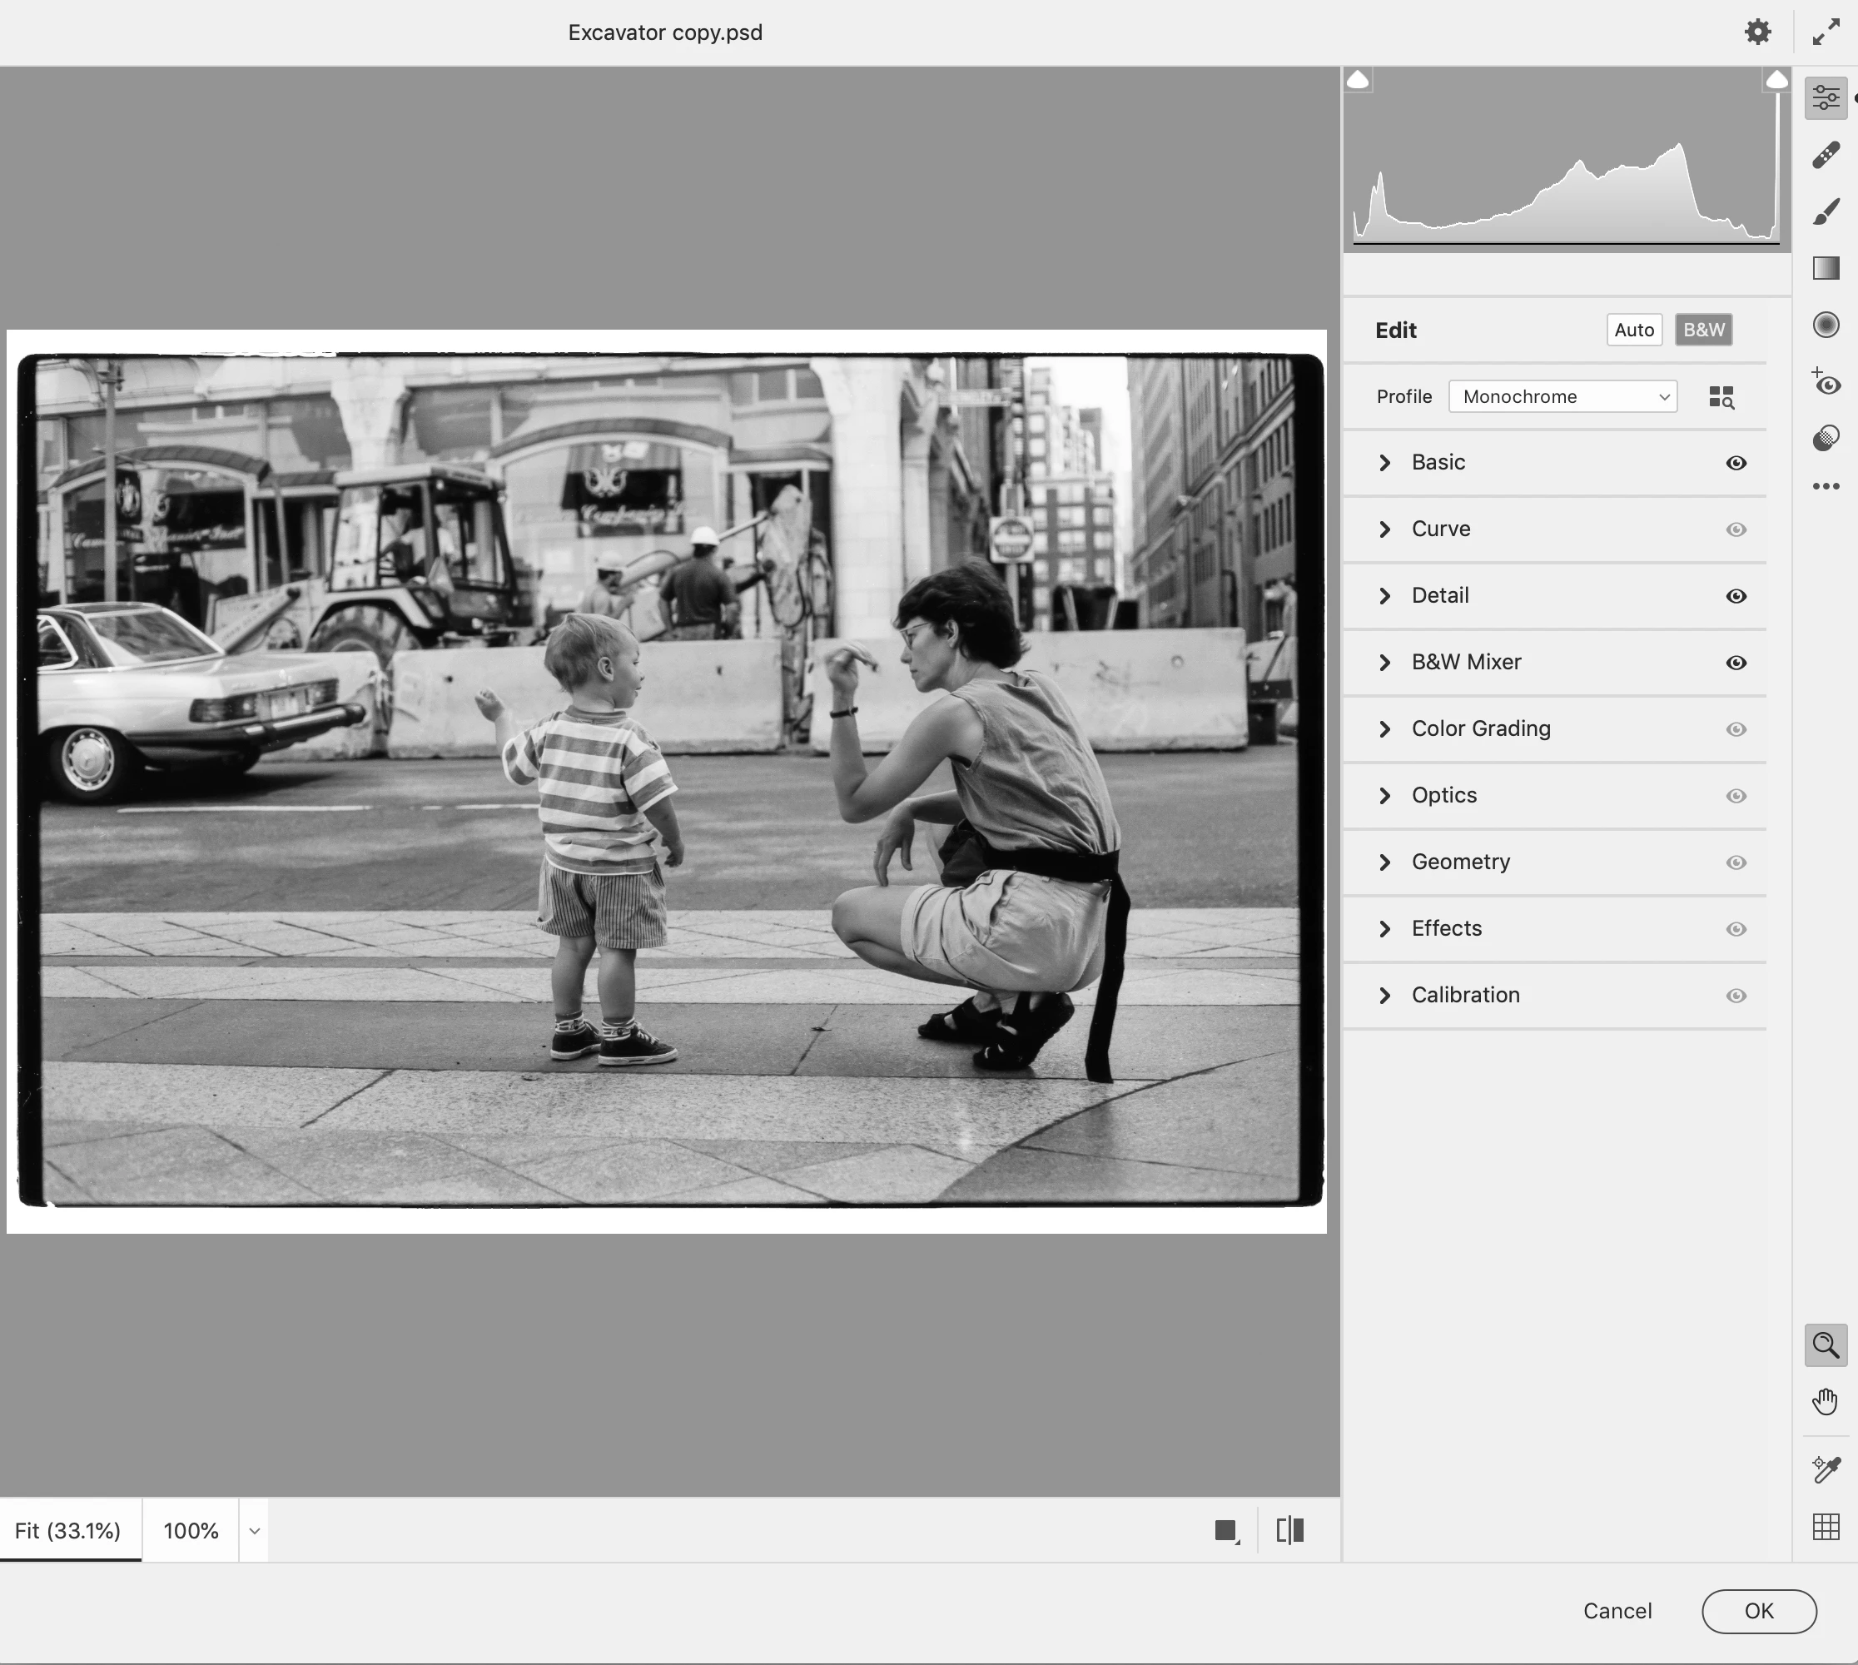Screen dimensions: 1858x1665
Task: Select the Linear Gradient tool
Action: tap(1825, 268)
